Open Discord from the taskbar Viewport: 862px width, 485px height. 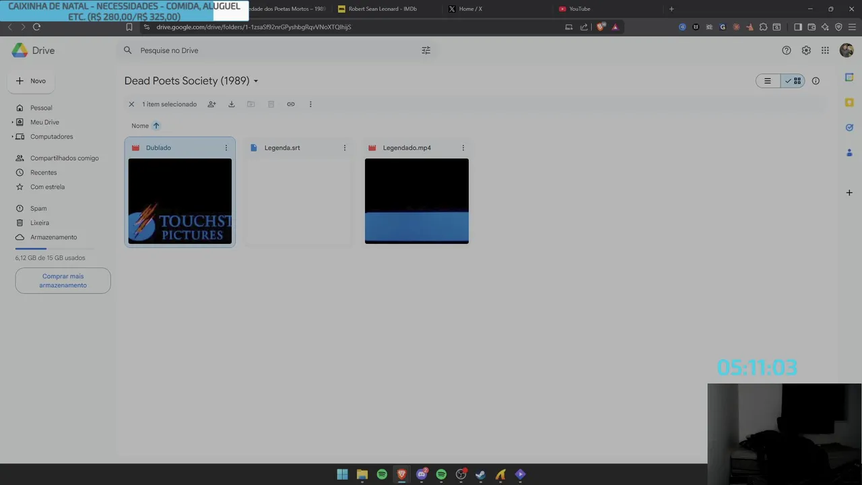pos(422,474)
